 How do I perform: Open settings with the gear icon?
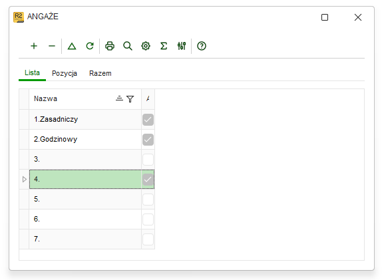pyautogui.click(x=146, y=46)
